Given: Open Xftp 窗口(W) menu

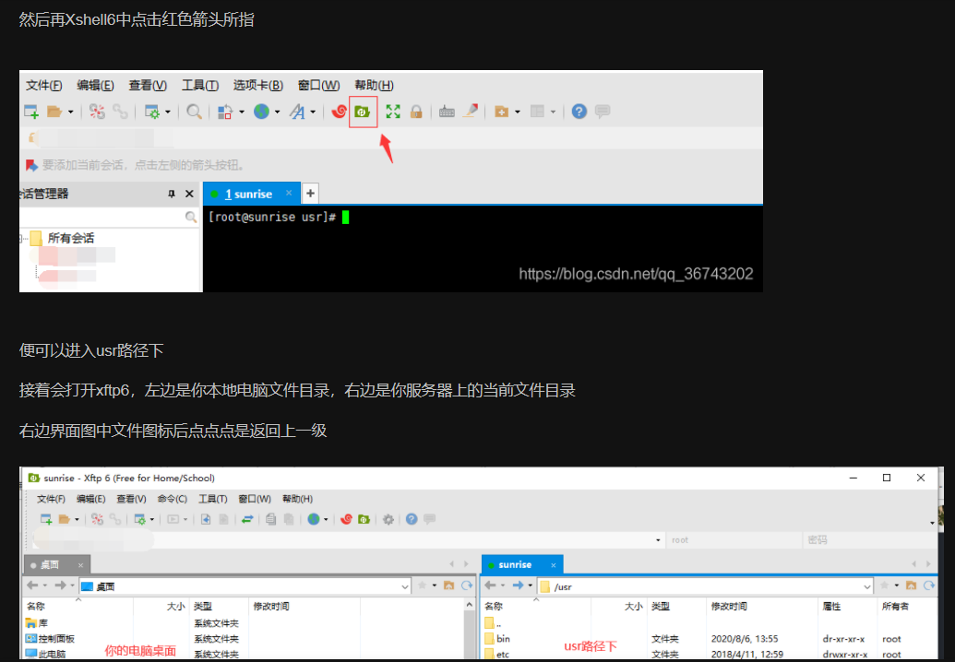Looking at the screenshot, I should tap(255, 499).
